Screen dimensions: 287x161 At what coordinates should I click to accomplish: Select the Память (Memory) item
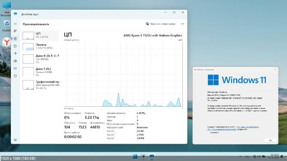40,47
